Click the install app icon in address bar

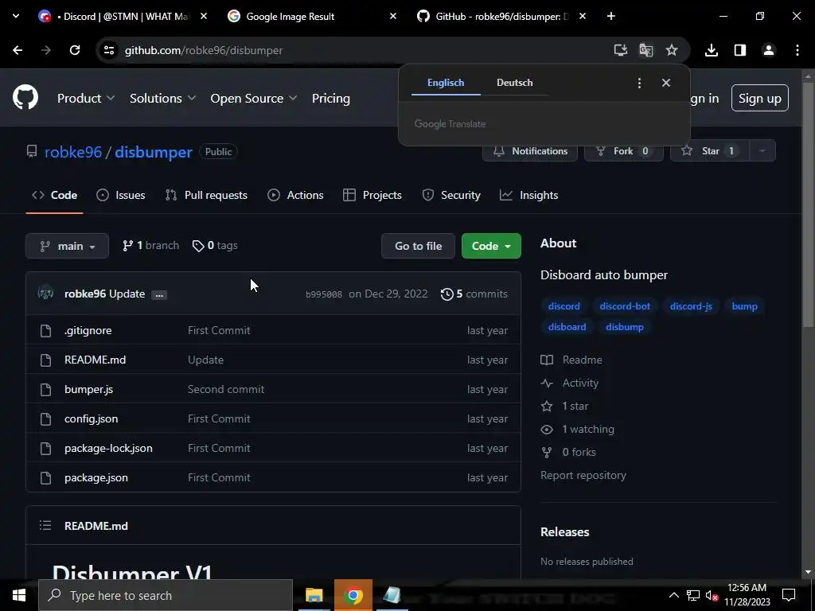click(x=621, y=50)
